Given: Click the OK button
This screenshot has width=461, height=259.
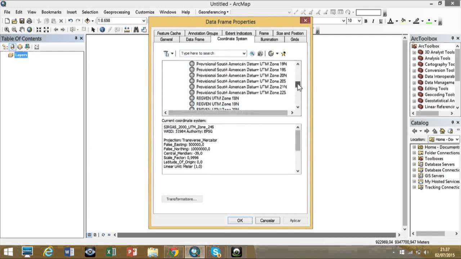Looking at the screenshot, I should click(240, 221).
